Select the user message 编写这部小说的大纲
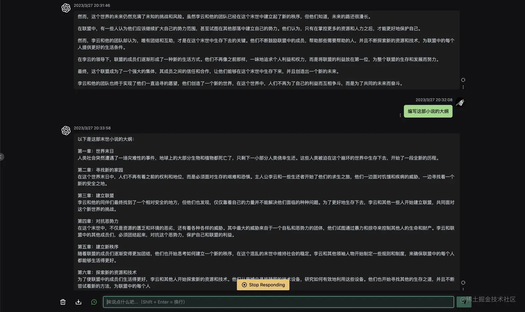This screenshot has width=525, height=312. [428, 111]
